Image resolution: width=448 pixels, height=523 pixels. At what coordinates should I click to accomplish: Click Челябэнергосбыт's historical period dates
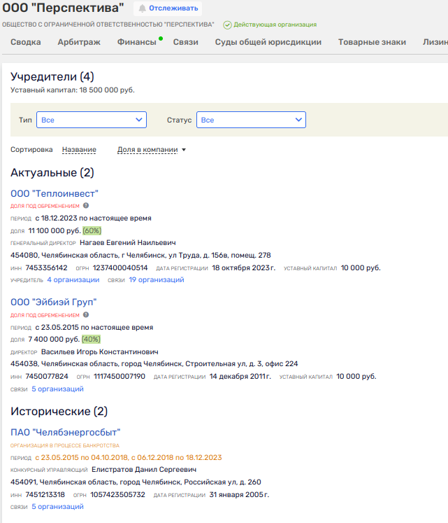click(129, 458)
